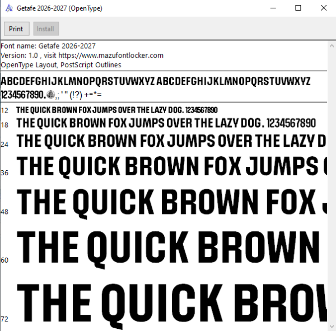Viewport: 336px width, 331px height.
Task: Minimize the Getafe font viewer window
Action: [273, 8]
